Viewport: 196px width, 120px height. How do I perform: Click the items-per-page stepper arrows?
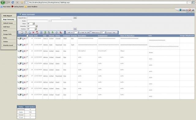(106, 32)
